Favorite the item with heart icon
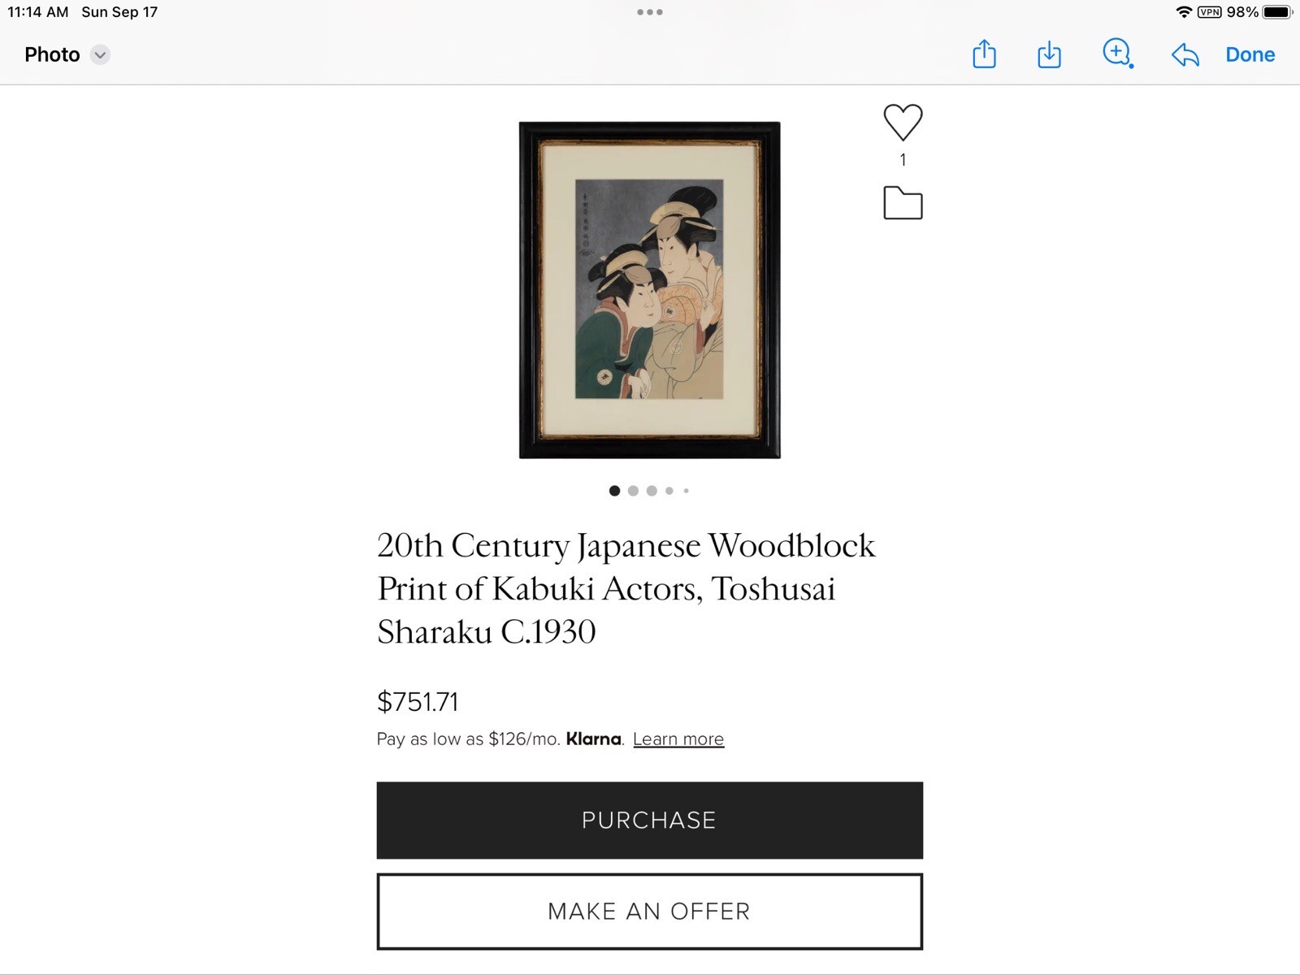This screenshot has width=1300, height=975. [x=903, y=123]
